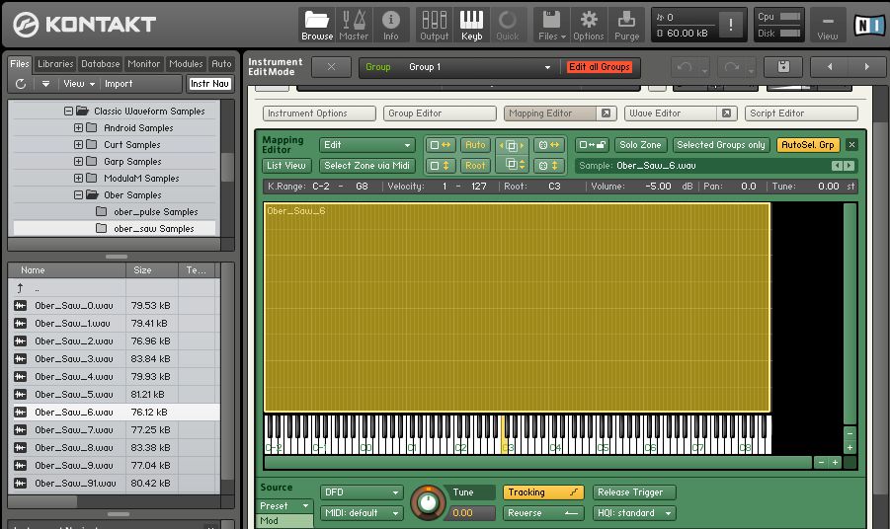
Task: Click the Mod button in Source
Action: [x=284, y=521]
